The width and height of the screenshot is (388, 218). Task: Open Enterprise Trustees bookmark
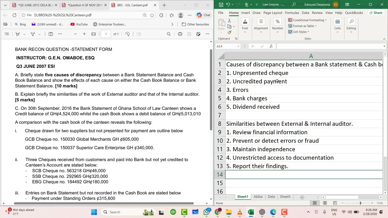coord(109,24)
